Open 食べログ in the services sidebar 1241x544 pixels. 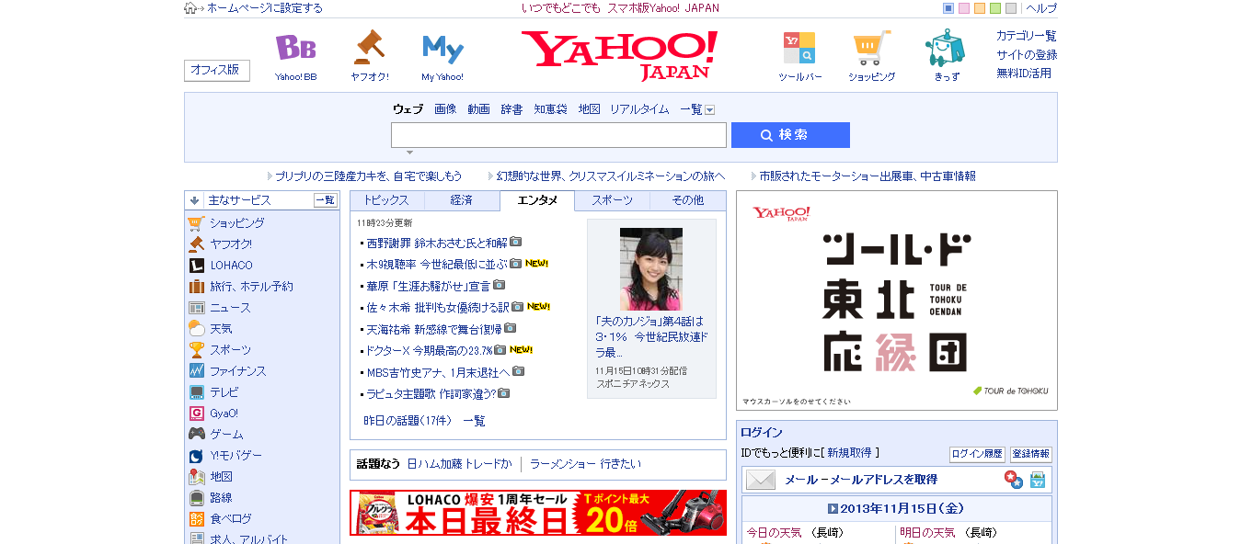(x=230, y=519)
